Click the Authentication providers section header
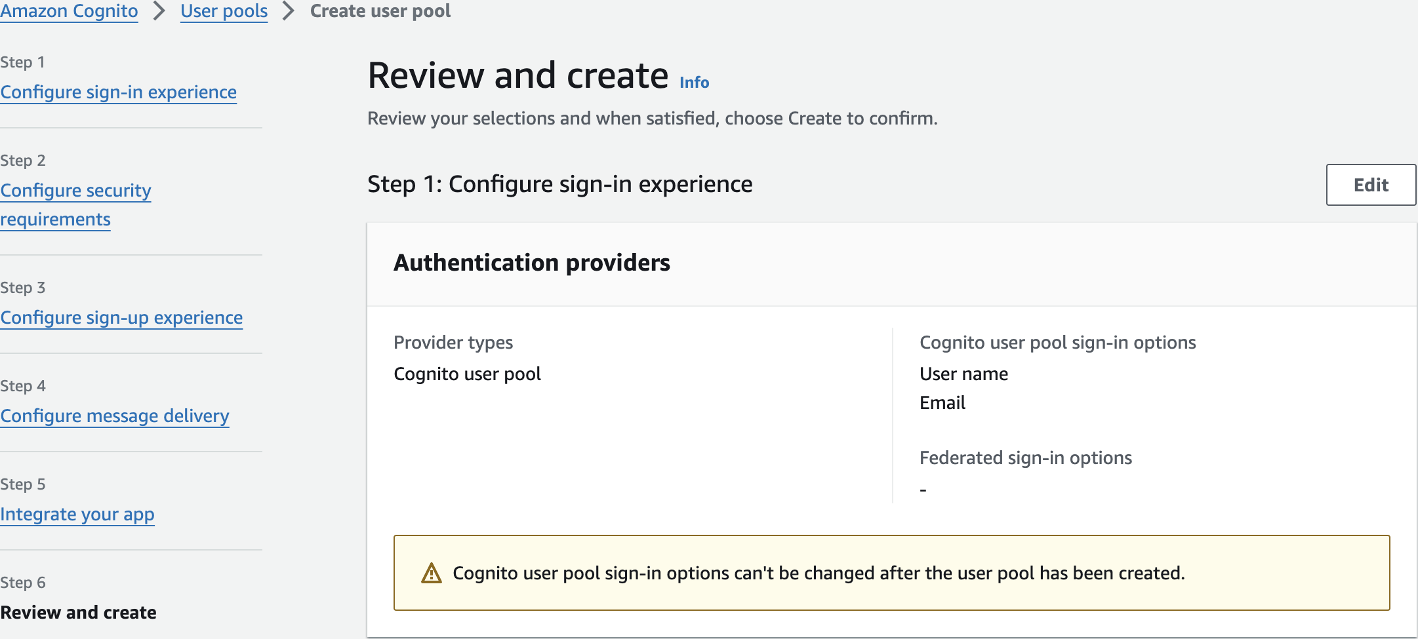1418x639 pixels. click(531, 263)
